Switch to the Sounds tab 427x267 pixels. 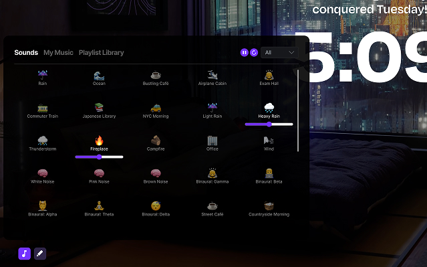pos(26,52)
